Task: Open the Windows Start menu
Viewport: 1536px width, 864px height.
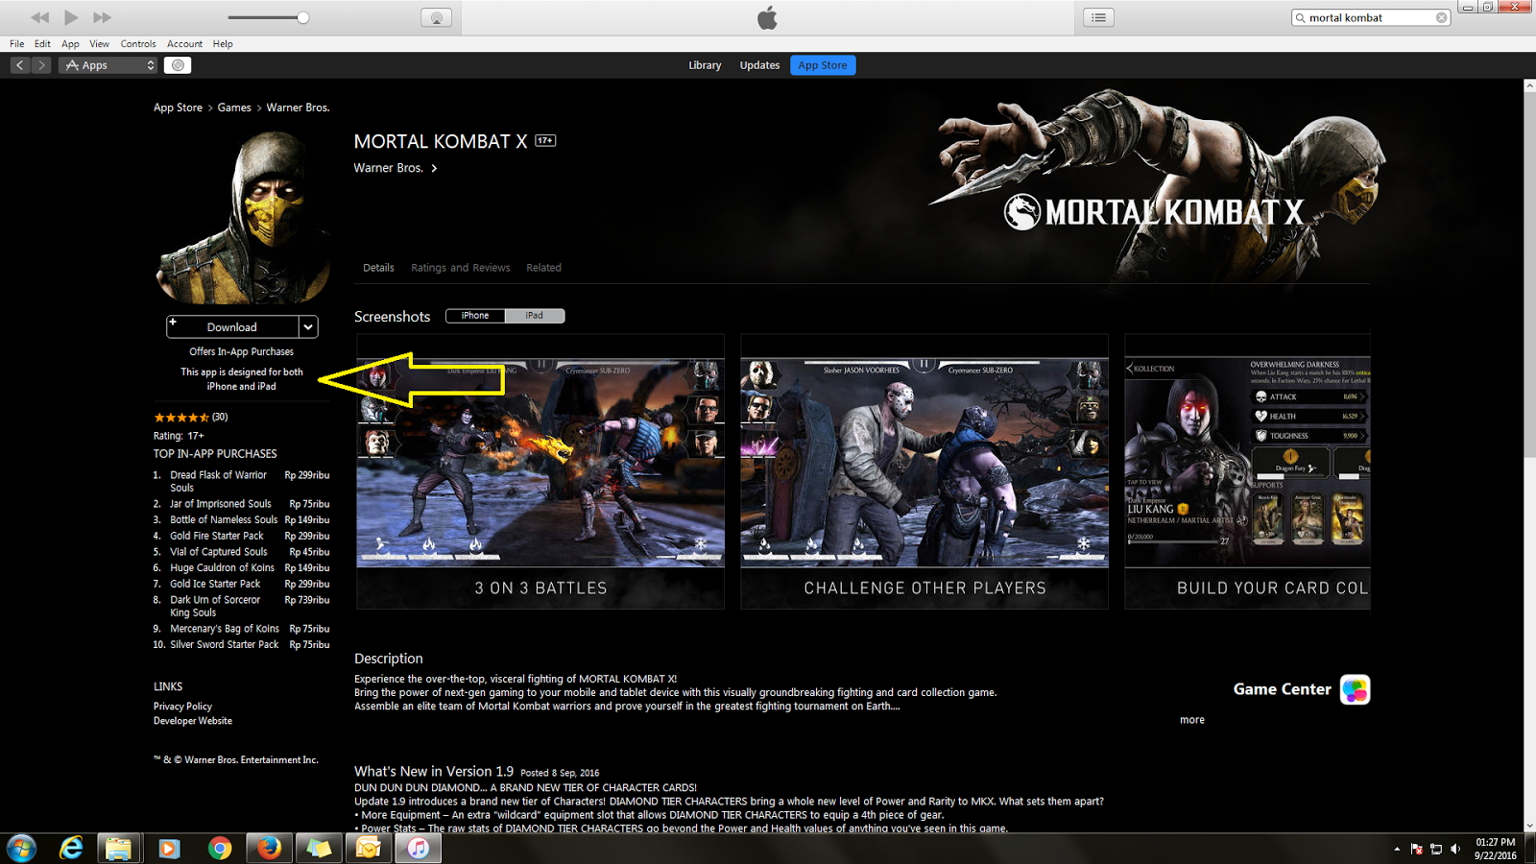Action: pos(21,848)
